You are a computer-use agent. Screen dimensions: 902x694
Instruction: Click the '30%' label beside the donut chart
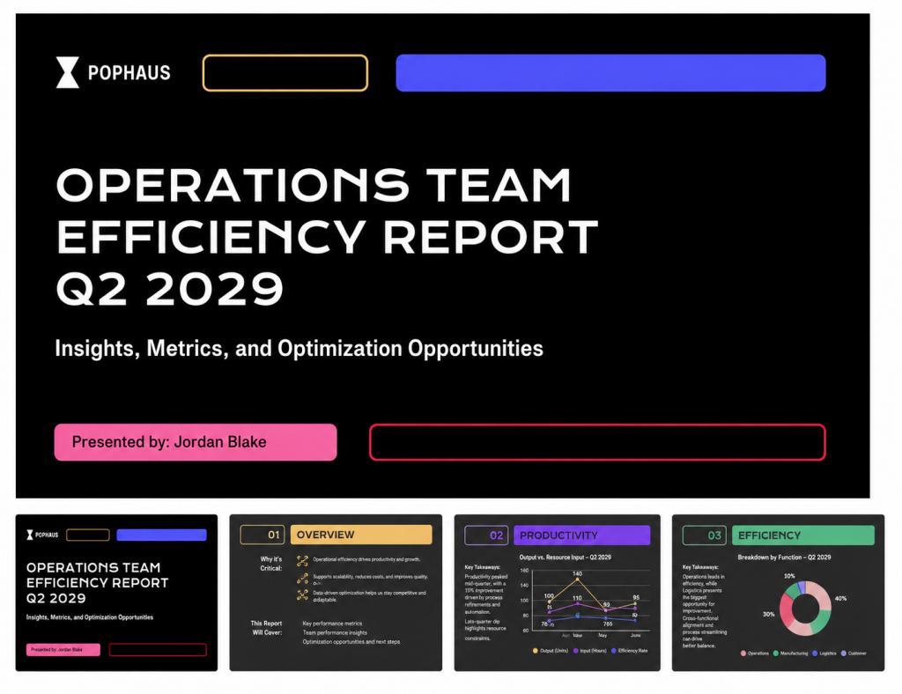(x=768, y=614)
